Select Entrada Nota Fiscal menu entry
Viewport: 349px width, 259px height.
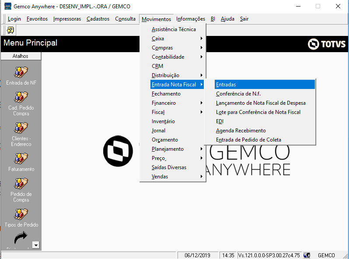click(177, 85)
